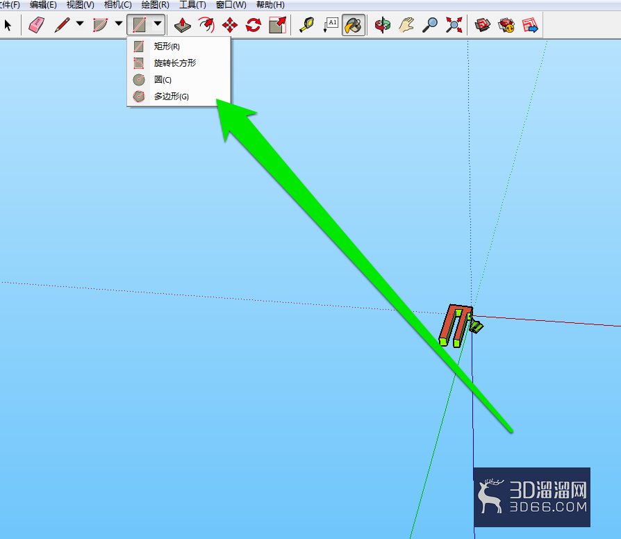Image resolution: width=621 pixels, height=539 pixels.
Task: Choose the Text label tool
Action: pyautogui.click(x=331, y=25)
